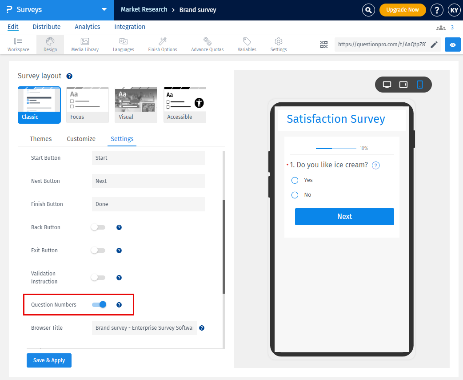This screenshot has height=380, width=463.
Task: Click the Next Button text field
Action: click(148, 181)
